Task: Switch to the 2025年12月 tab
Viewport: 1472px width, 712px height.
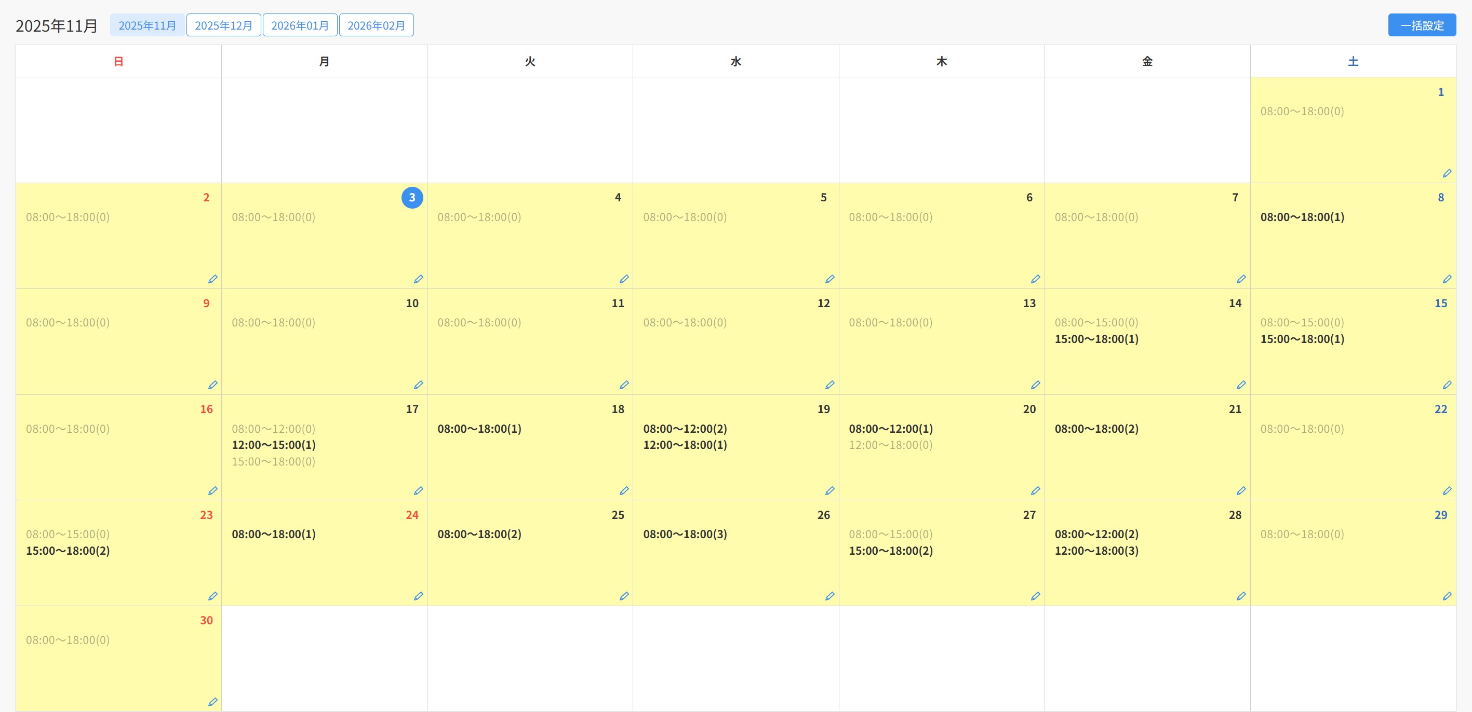Action: click(x=223, y=25)
